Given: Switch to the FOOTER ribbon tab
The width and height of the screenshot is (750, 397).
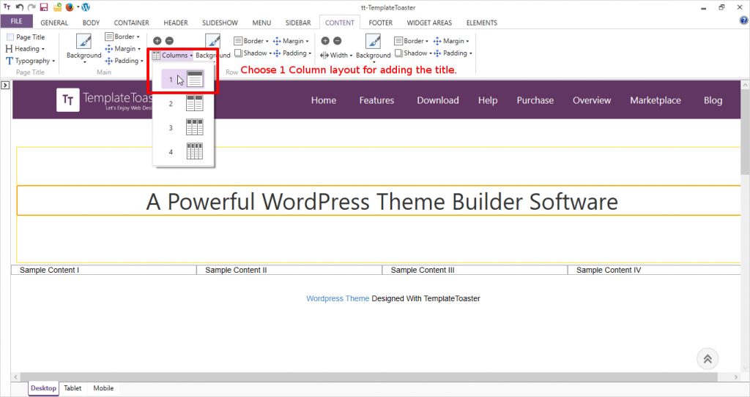Looking at the screenshot, I should tap(380, 23).
